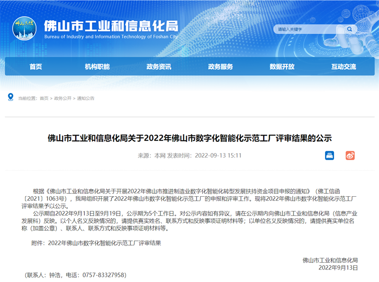
Task: Click the blue printer icon
Action: point(329,155)
